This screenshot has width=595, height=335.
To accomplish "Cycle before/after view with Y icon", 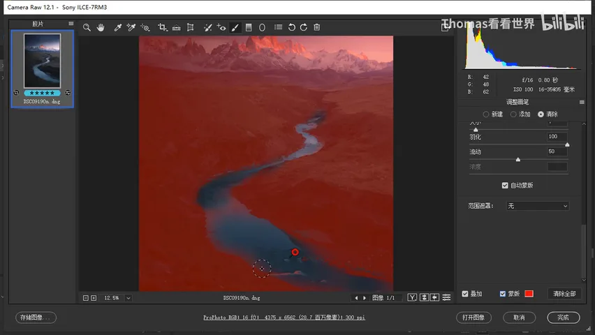I will pos(412,297).
